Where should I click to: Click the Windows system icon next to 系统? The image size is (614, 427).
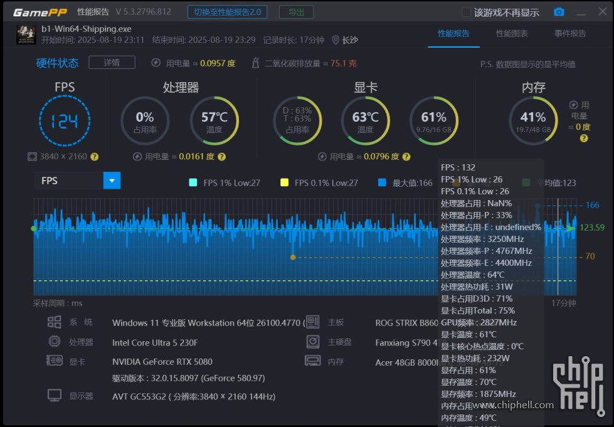click(54, 322)
